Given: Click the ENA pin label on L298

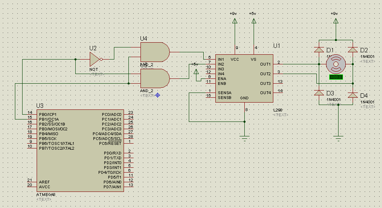Looking at the screenshot, I should (222, 79).
